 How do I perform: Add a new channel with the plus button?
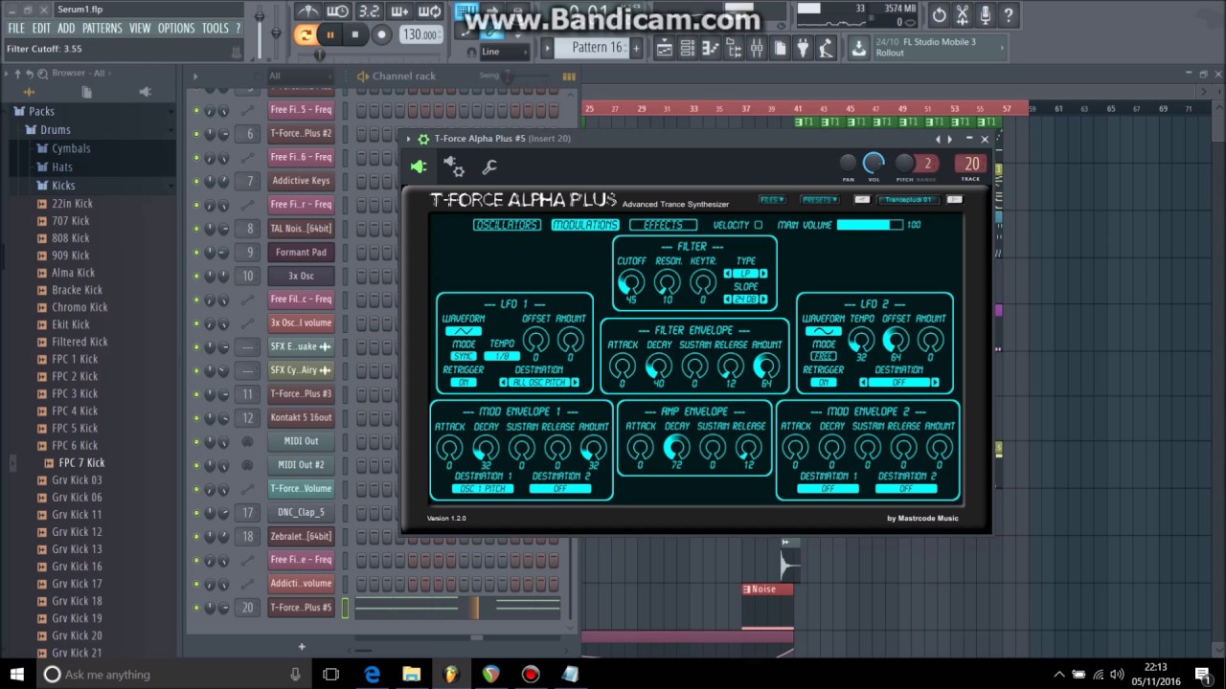click(301, 647)
